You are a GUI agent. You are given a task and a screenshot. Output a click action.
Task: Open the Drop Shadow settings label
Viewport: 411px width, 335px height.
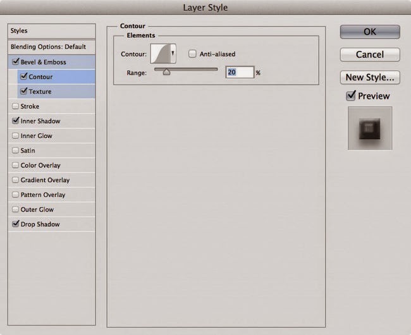click(x=40, y=224)
